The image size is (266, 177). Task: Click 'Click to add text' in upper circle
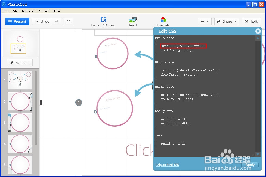(x=111, y=45)
